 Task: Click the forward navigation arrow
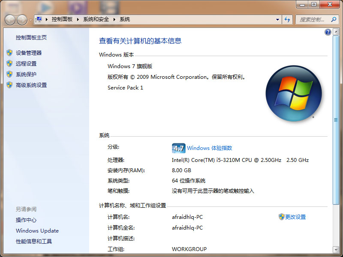[x=21, y=19]
